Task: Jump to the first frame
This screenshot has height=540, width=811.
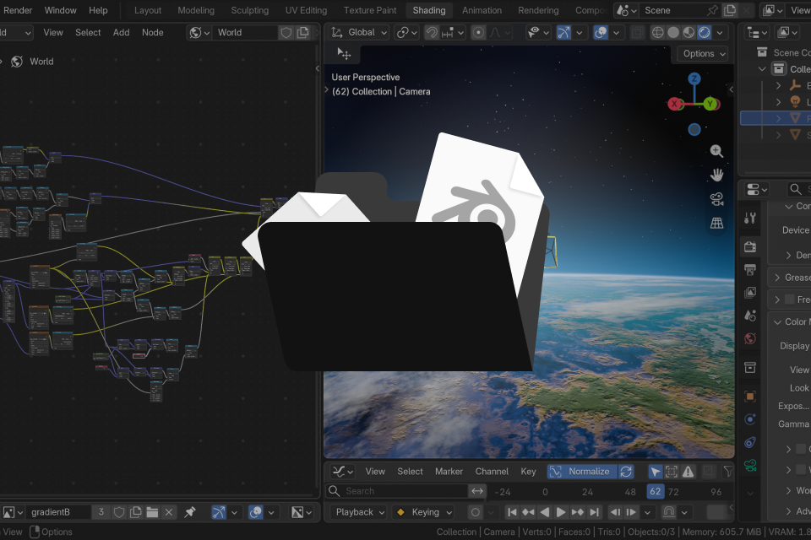Action: pyautogui.click(x=512, y=512)
